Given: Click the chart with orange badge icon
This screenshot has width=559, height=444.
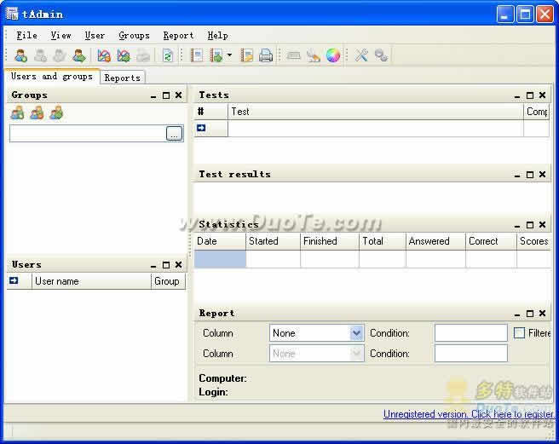Looking at the screenshot, I should pyautogui.click(x=104, y=55).
